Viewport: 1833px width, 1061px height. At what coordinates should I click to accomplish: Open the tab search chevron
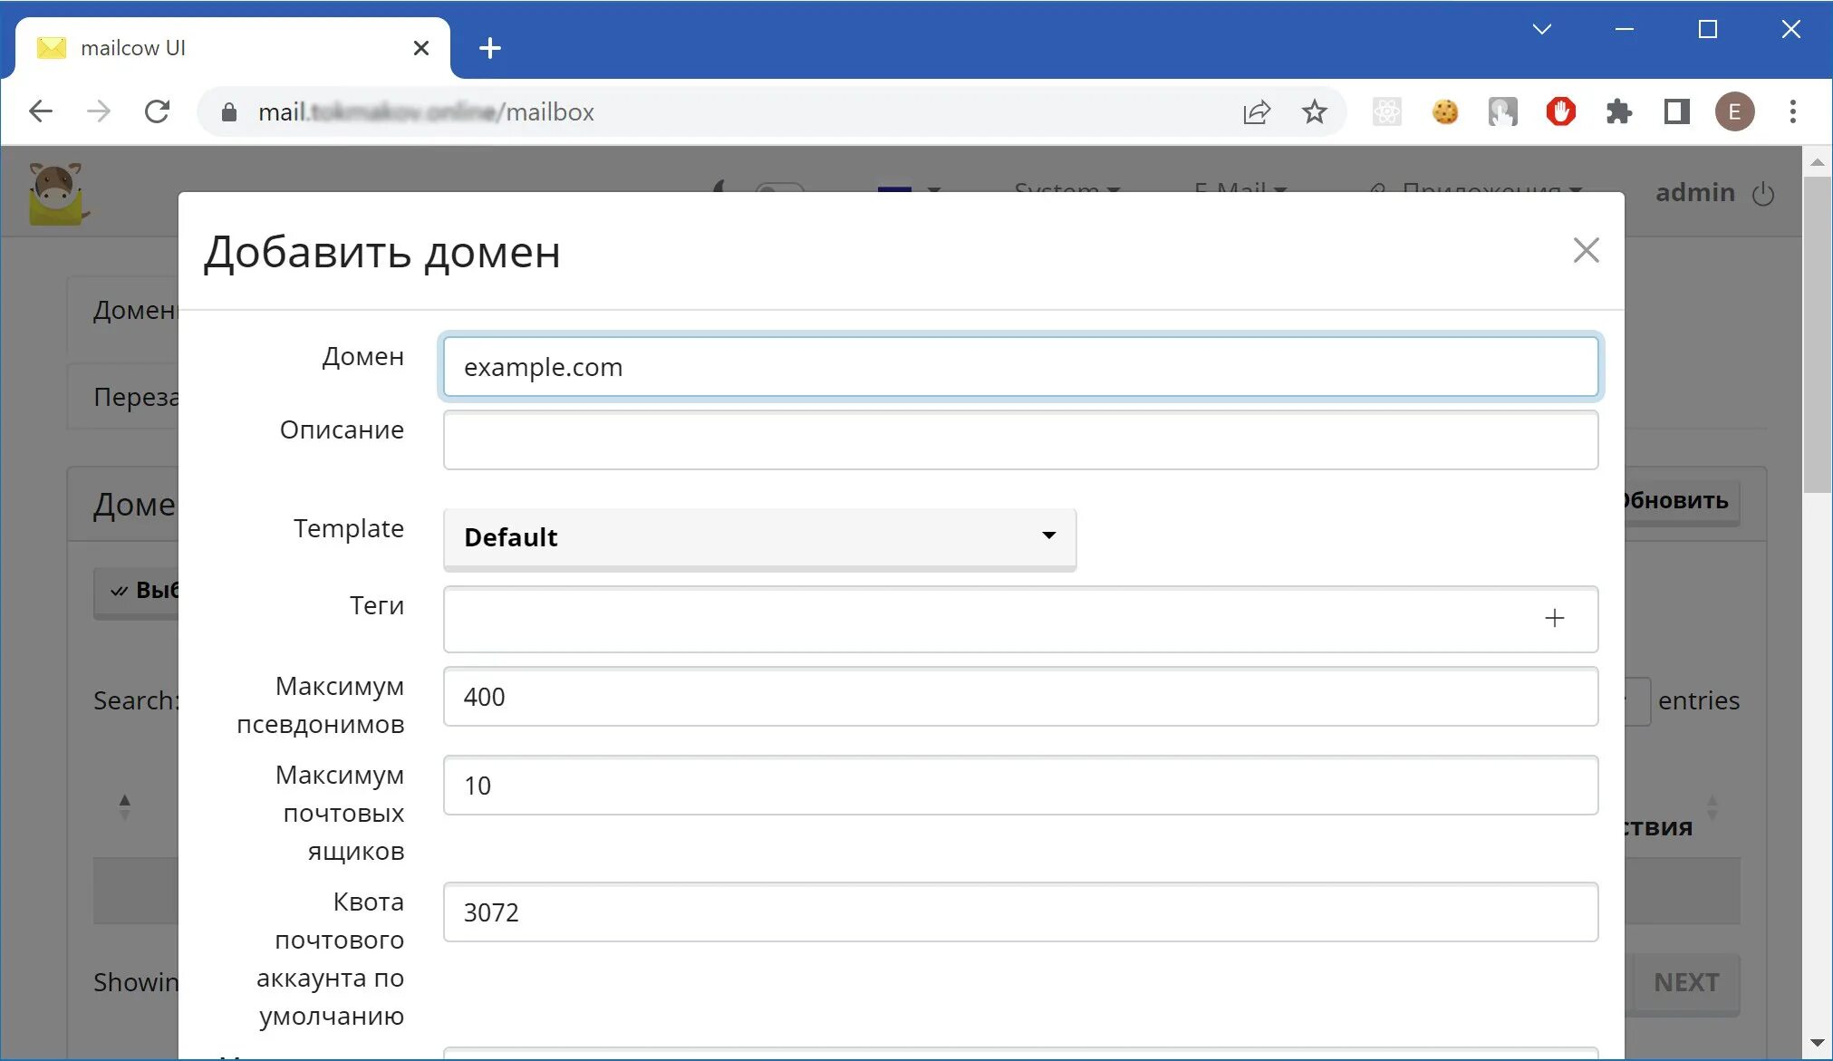click(x=1541, y=29)
